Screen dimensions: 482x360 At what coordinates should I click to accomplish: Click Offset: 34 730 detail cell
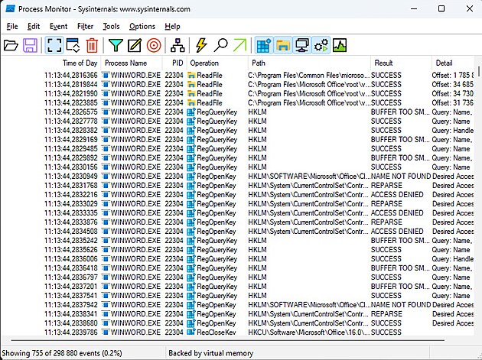(x=452, y=93)
